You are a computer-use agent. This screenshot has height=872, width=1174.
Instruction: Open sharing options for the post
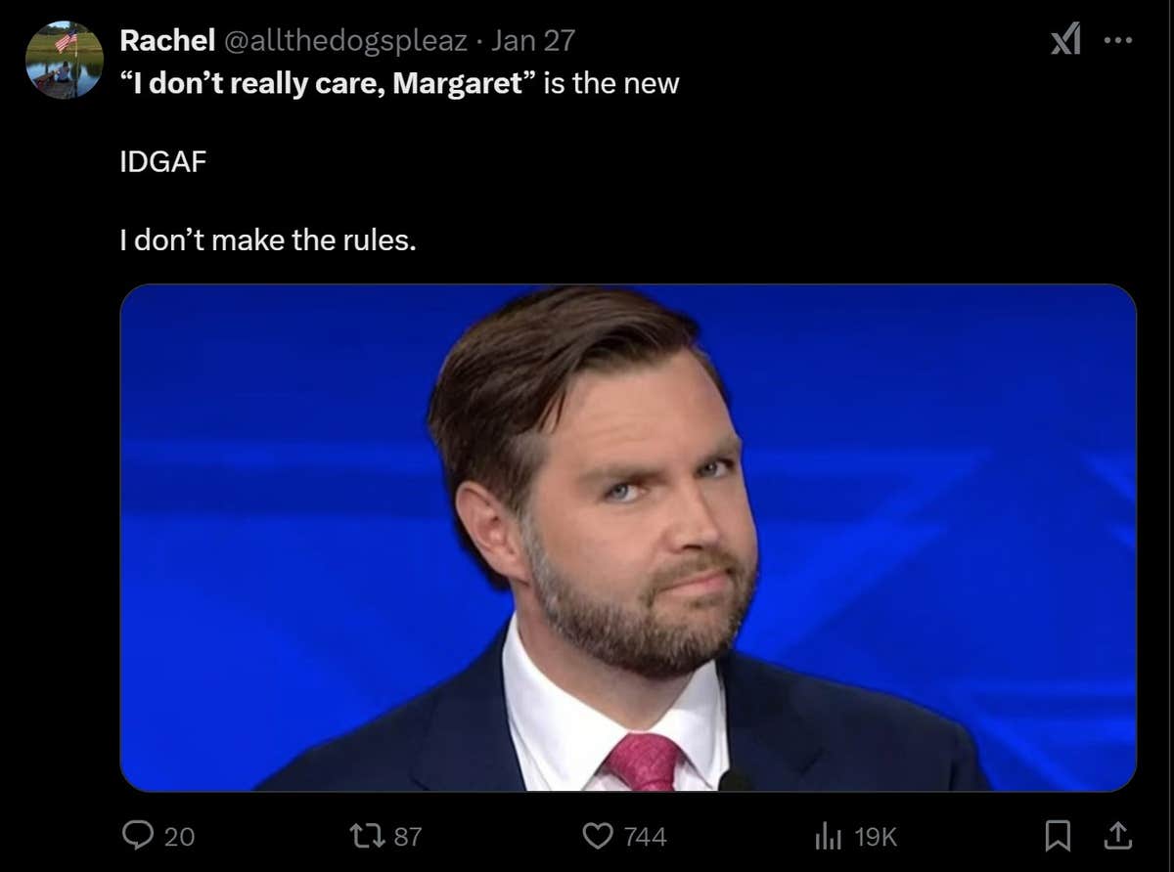coord(1120,838)
